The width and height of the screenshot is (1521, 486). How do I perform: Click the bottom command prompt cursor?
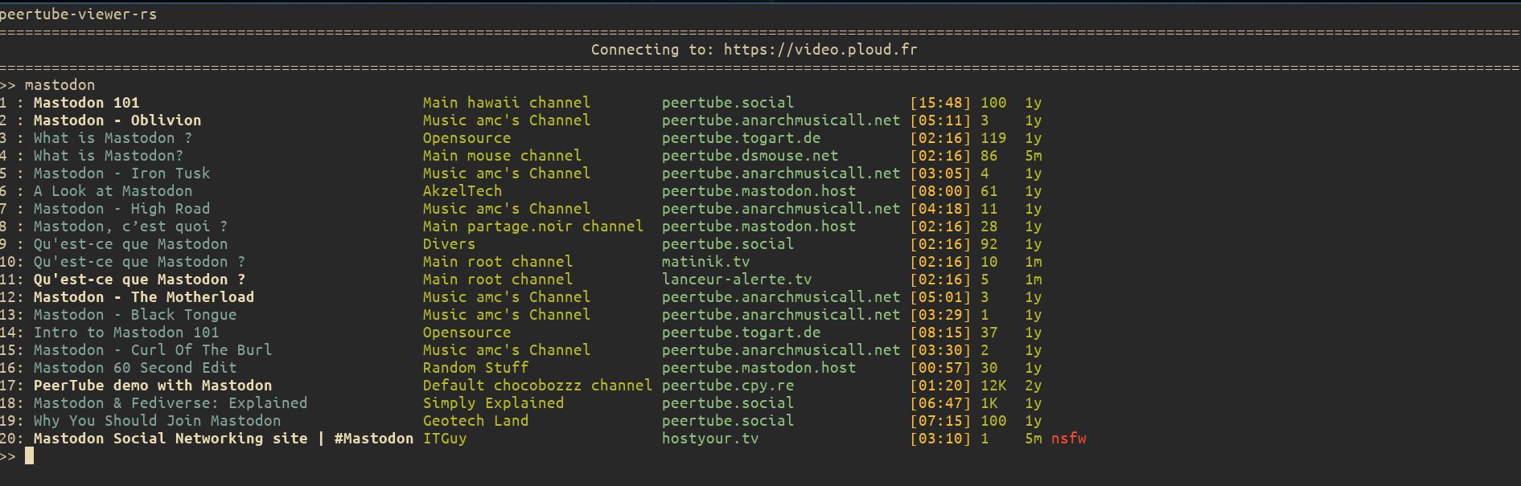tap(29, 456)
